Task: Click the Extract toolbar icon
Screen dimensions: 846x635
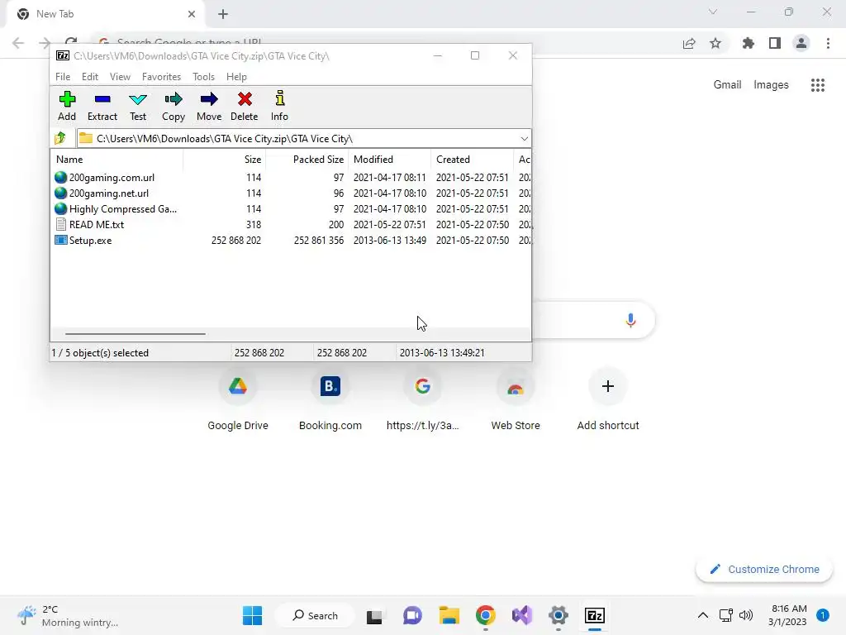Action: tap(102, 106)
